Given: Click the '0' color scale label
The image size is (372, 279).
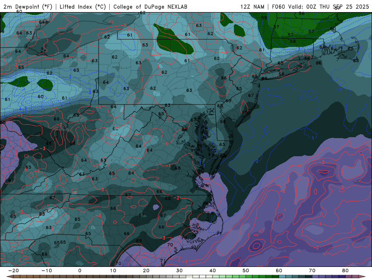Looking at the screenshot, I should (x=80, y=271).
